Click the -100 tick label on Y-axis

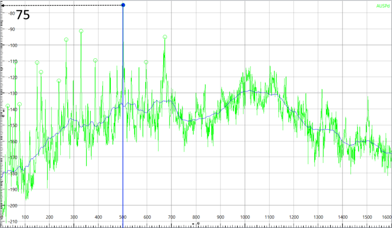[x=10, y=46]
